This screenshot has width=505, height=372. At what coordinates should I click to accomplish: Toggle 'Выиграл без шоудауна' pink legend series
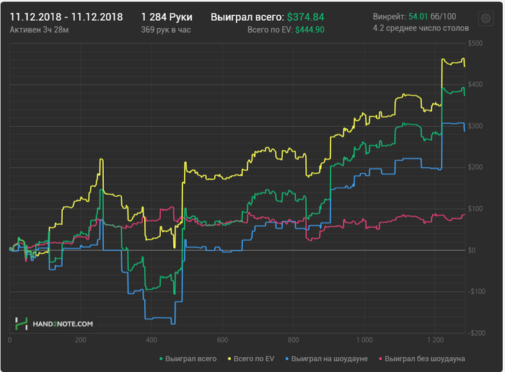[421, 358]
